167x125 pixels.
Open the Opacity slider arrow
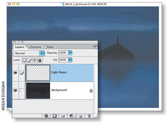pos(70,53)
